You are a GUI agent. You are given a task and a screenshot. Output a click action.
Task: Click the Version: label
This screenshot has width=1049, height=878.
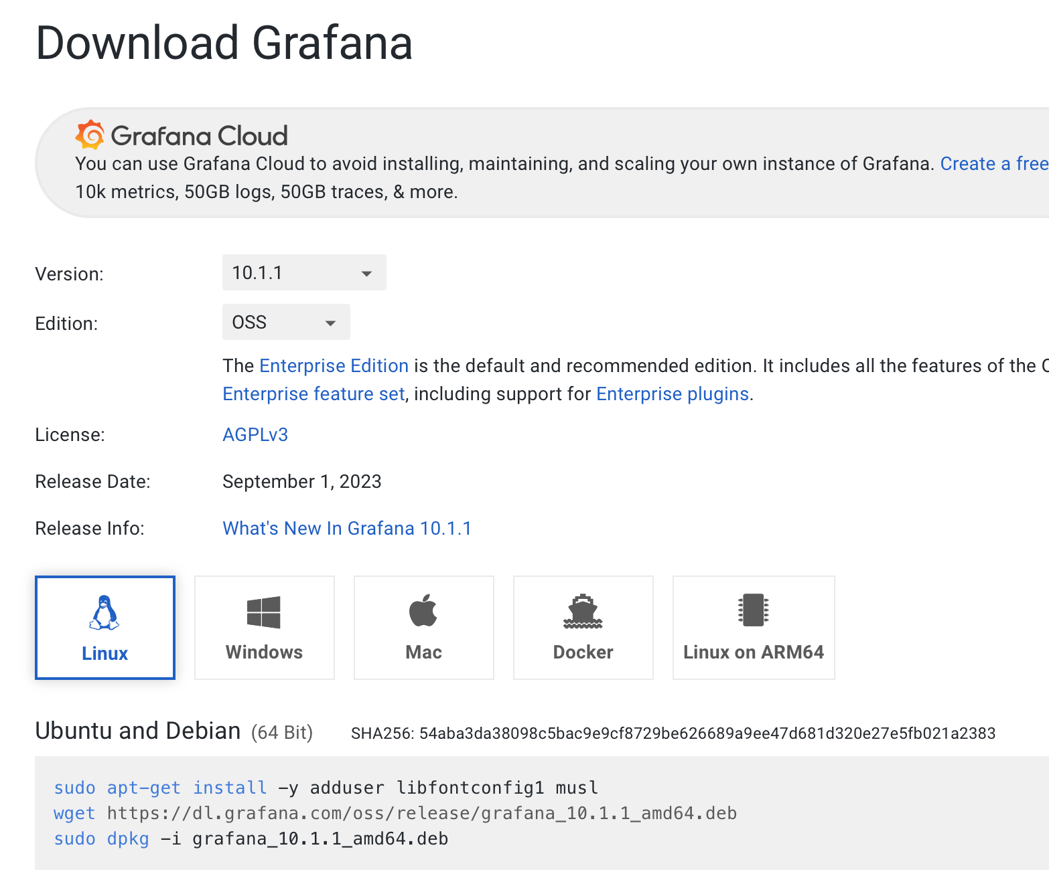[70, 274]
